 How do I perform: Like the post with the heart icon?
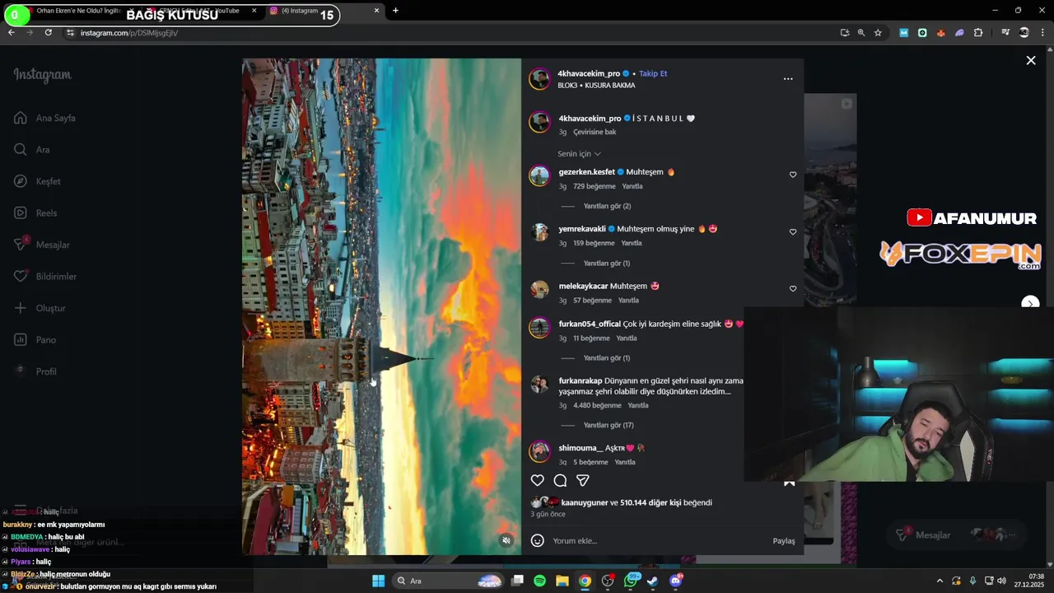click(x=537, y=480)
